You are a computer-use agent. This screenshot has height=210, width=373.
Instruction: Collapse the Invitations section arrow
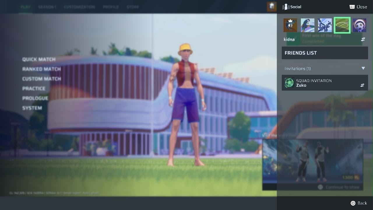tap(363, 68)
